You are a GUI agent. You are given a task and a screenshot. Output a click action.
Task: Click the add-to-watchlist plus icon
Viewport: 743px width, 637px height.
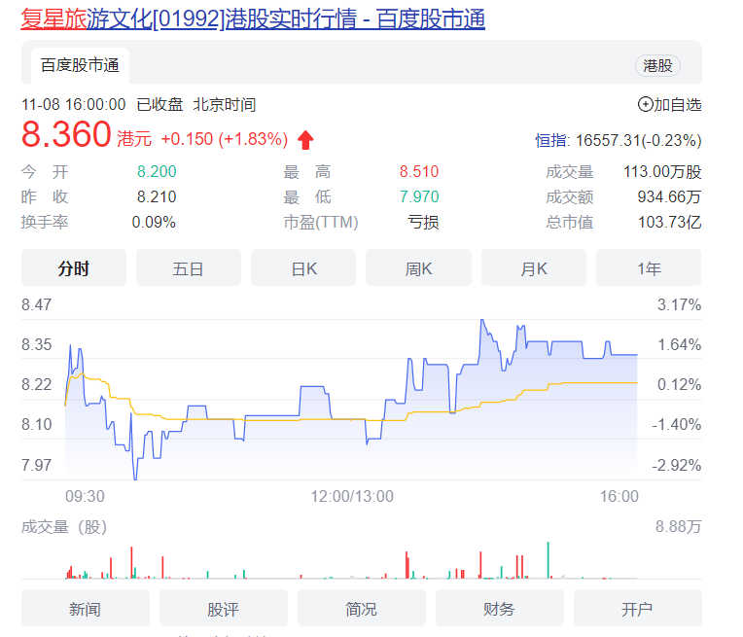click(x=645, y=104)
